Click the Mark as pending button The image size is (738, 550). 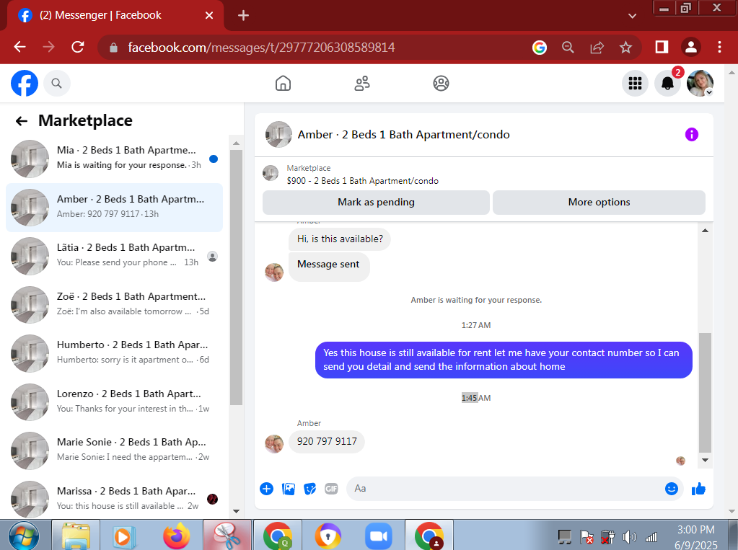[x=376, y=203]
